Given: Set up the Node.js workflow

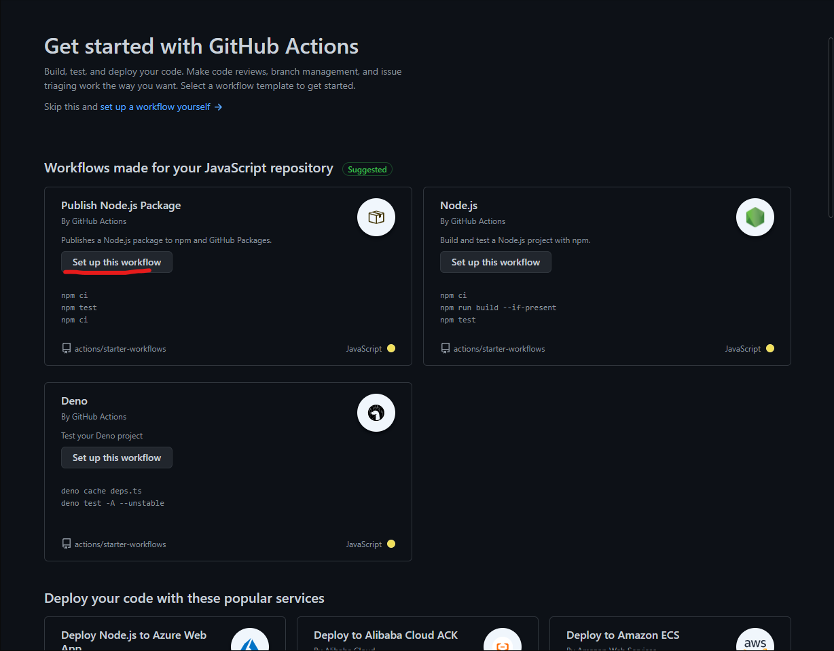Looking at the screenshot, I should tap(496, 262).
